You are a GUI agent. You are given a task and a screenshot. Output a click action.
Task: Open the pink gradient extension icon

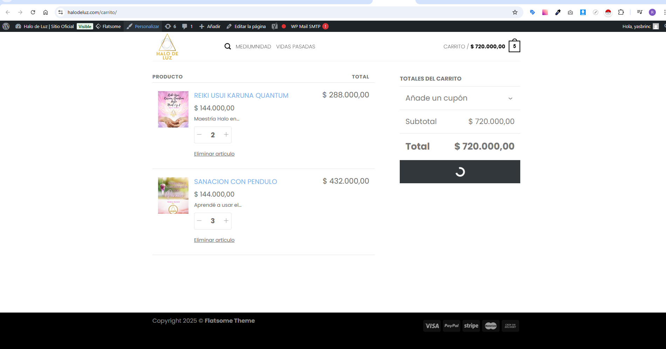(x=545, y=12)
